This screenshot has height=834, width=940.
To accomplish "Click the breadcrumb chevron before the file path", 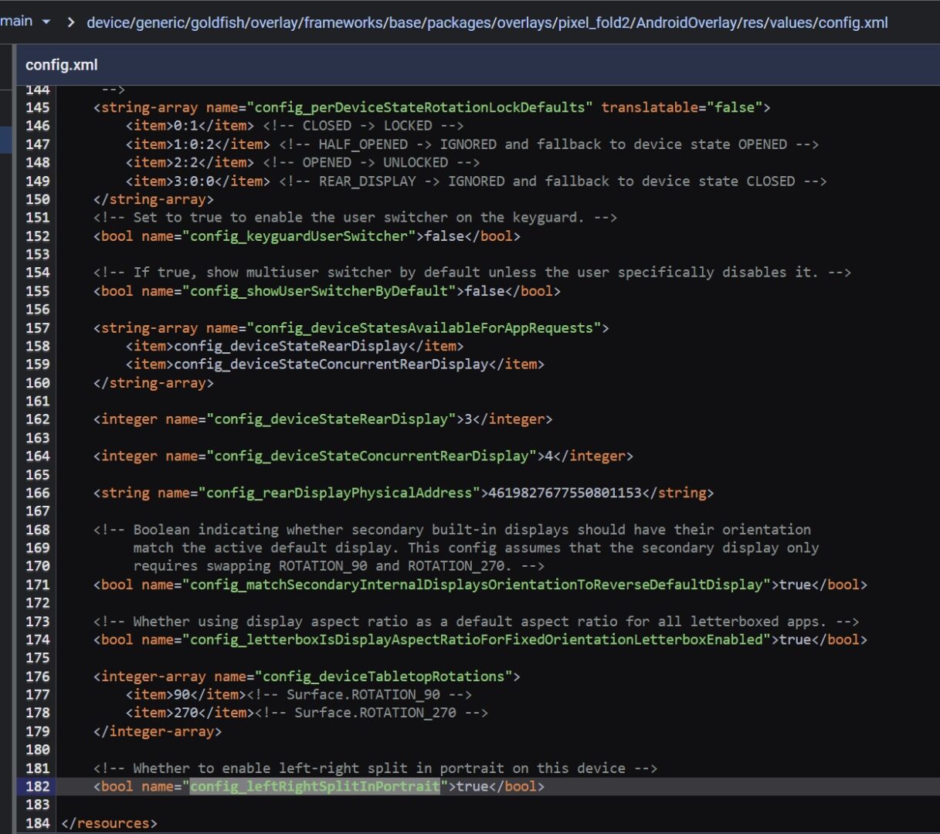I will click(71, 22).
